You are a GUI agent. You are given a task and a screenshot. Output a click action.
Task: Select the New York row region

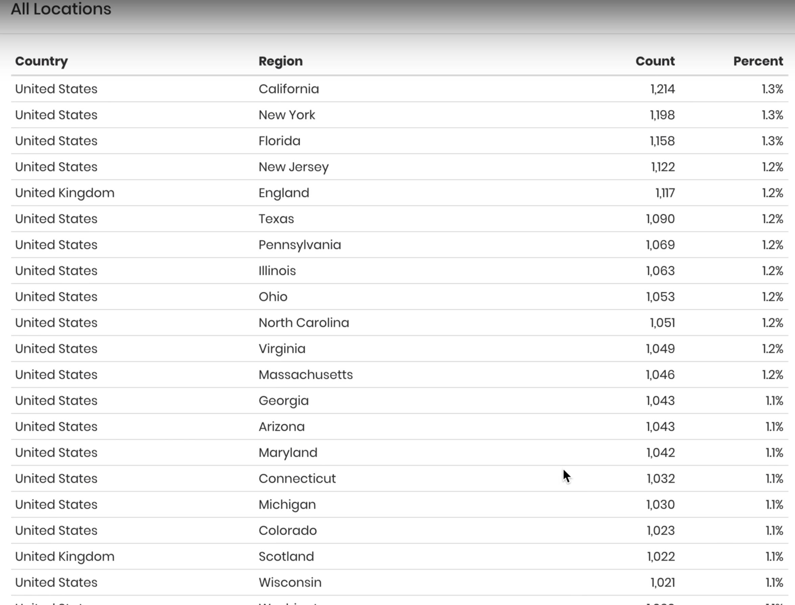click(287, 115)
